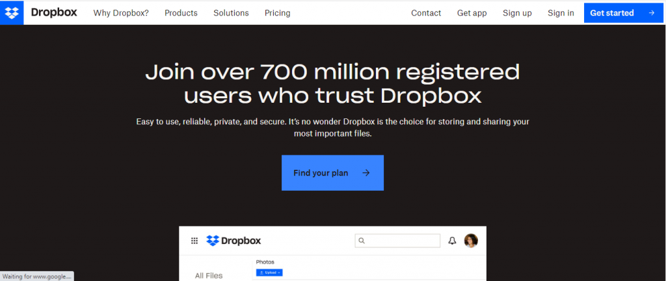Click the notification bell icon in preview
This screenshot has height=281, width=666.
[453, 241]
